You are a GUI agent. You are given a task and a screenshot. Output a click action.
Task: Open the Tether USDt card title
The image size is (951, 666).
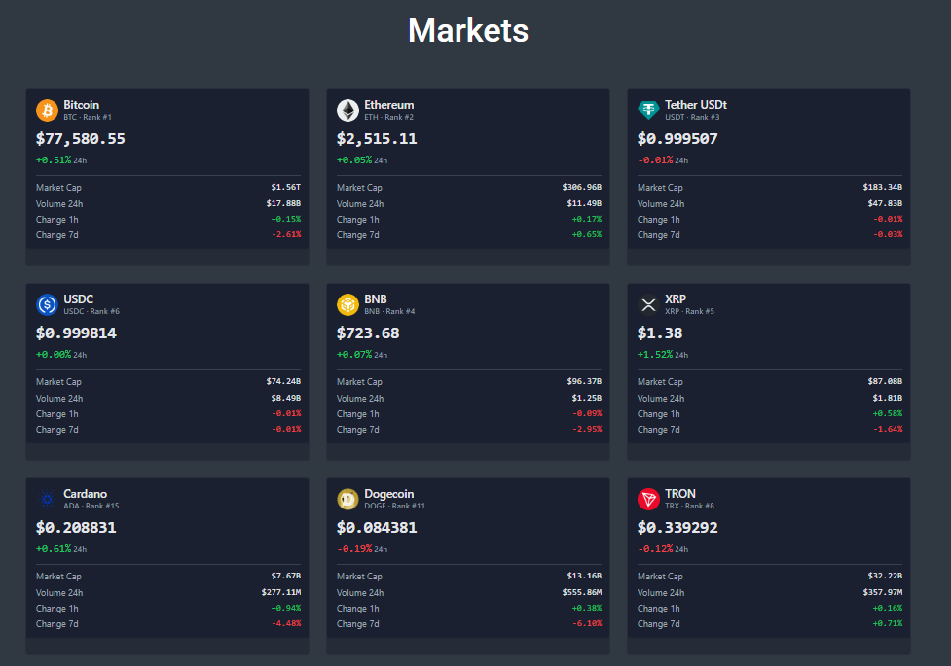[696, 105]
